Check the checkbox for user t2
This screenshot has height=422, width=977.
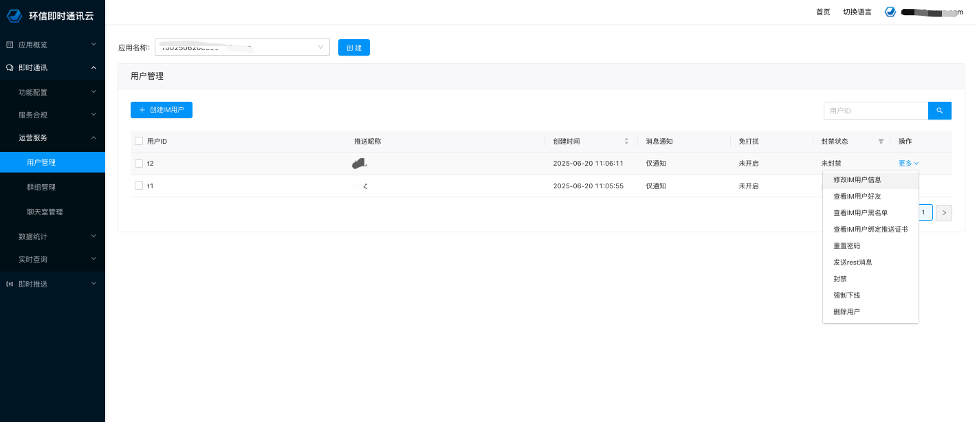click(x=139, y=164)
